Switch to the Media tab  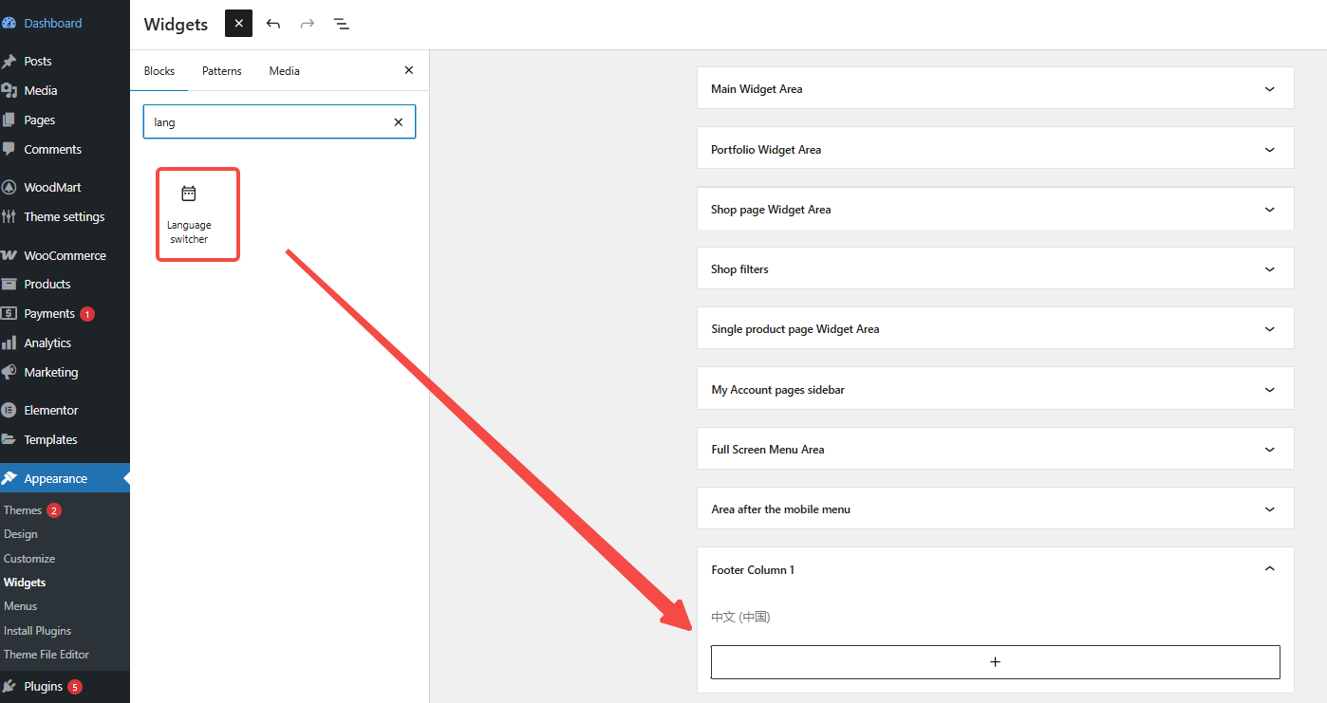coord(284,71)
